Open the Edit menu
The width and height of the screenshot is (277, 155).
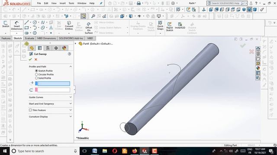46,3
